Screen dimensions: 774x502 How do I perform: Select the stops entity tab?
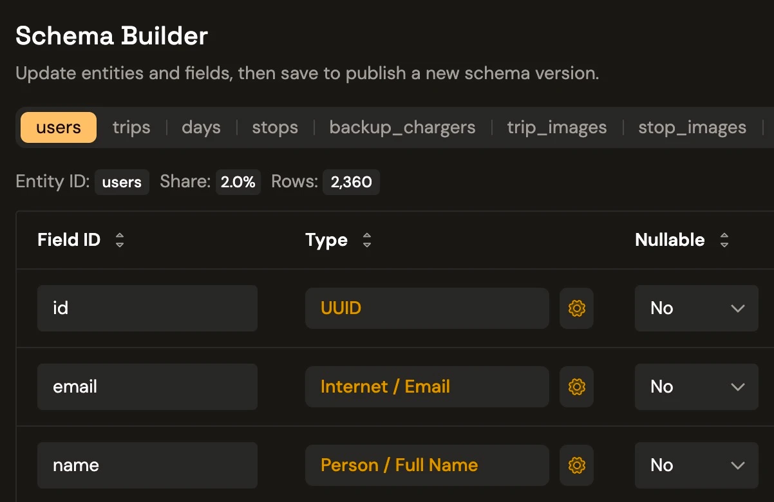click(x=274, y=127)
